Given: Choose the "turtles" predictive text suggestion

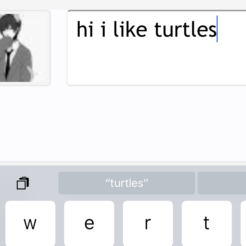Looking at the screenshot, I should tap(127, 183).
